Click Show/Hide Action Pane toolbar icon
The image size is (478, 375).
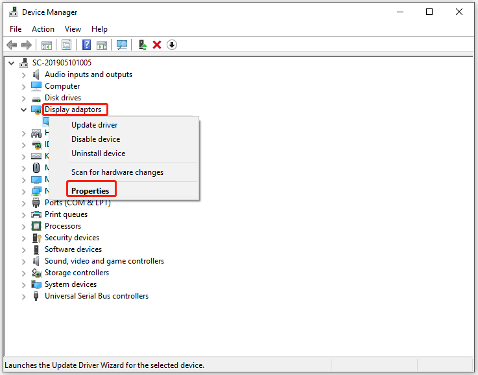click(102, 45)
